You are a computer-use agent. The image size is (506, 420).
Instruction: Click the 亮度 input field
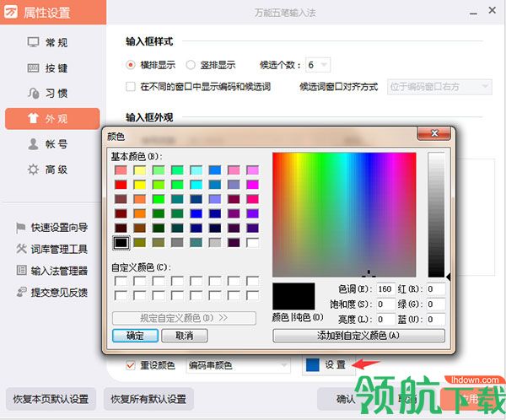coord(385,319)
